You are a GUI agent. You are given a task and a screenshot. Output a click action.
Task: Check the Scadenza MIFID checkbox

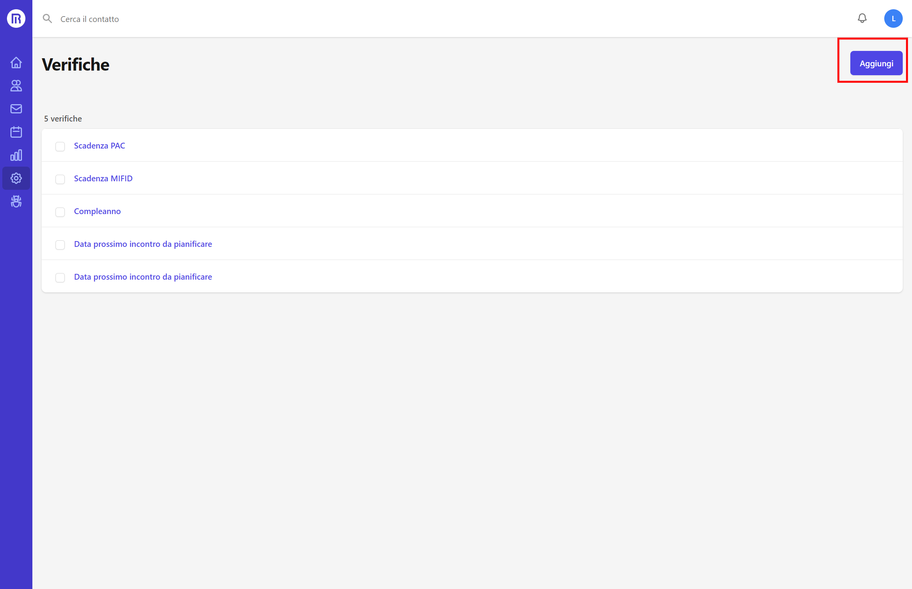[x=60, y=179]
